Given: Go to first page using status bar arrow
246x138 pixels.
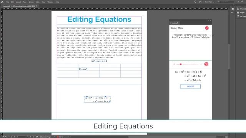Looking at the screenshot, I should (x=12, y=137).
